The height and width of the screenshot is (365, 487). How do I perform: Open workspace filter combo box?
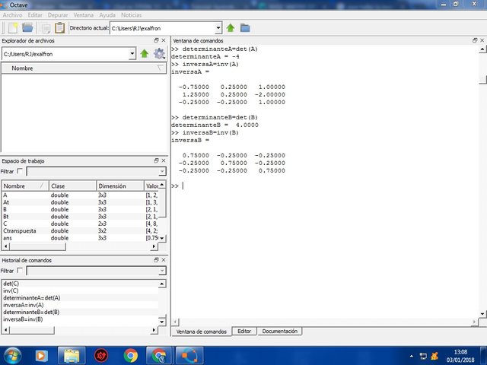click(x=97, y=171)
